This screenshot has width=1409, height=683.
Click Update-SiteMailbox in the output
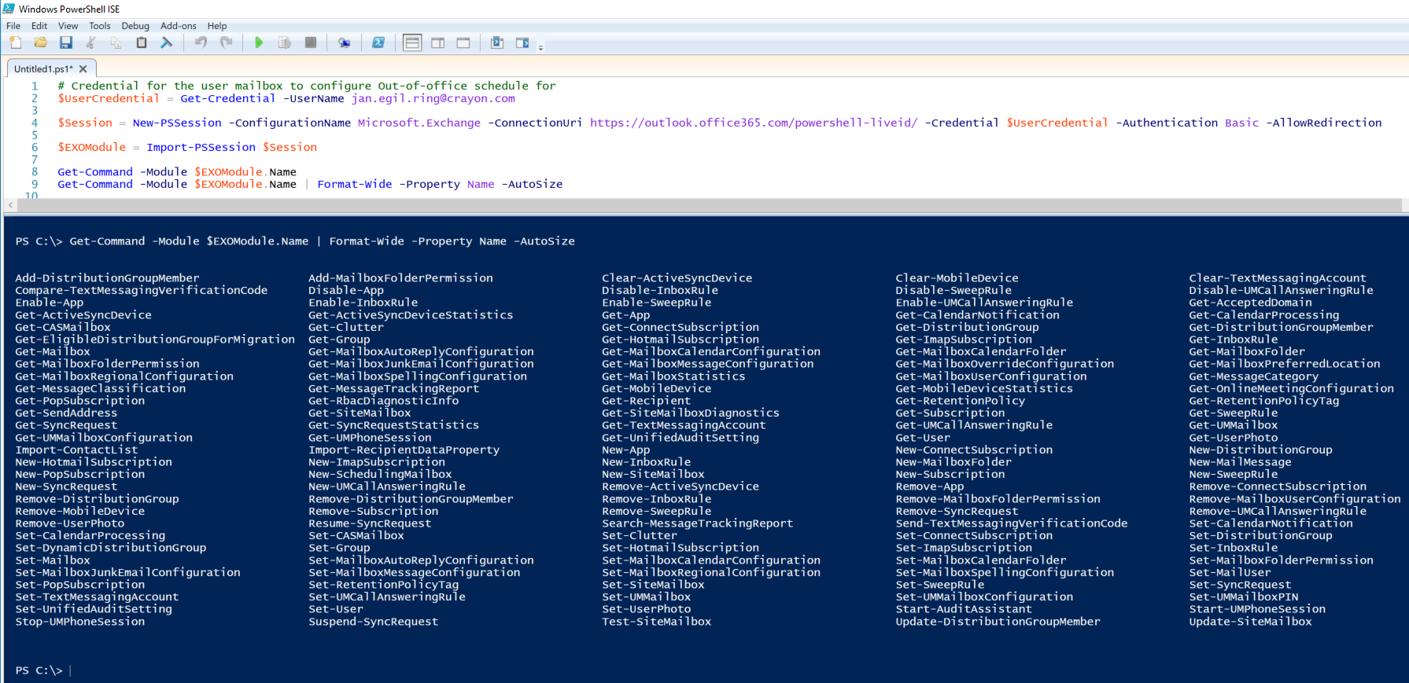coord(1251,622)
